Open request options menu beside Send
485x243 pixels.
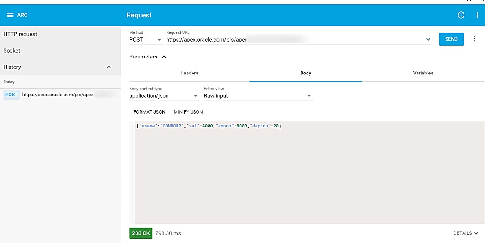coord(475,39)
